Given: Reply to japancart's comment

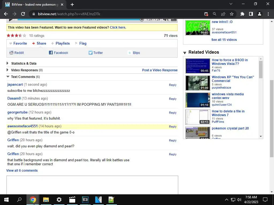Looking at the screenshot, I should tap(173, 85).
